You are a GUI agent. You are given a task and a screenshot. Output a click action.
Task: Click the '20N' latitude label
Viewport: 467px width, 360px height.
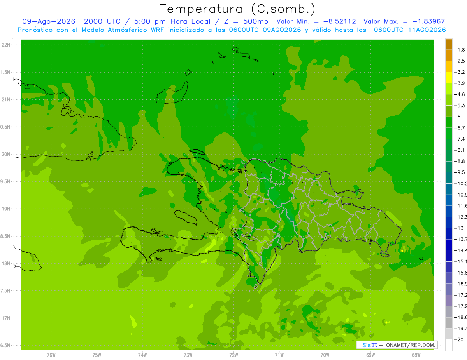click(5, 154)
